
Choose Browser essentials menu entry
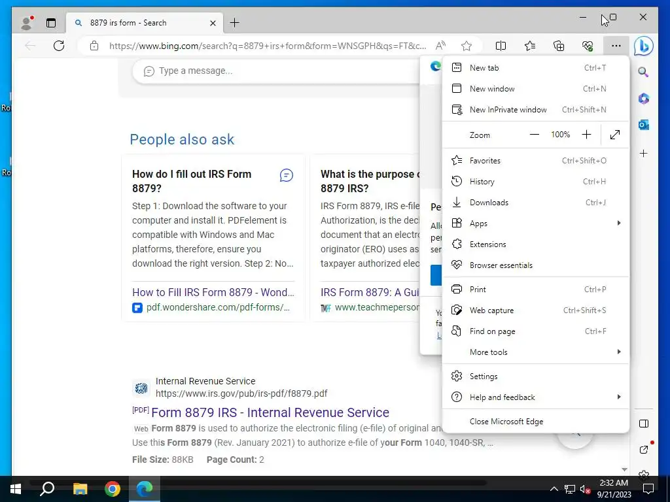point(535,265)
